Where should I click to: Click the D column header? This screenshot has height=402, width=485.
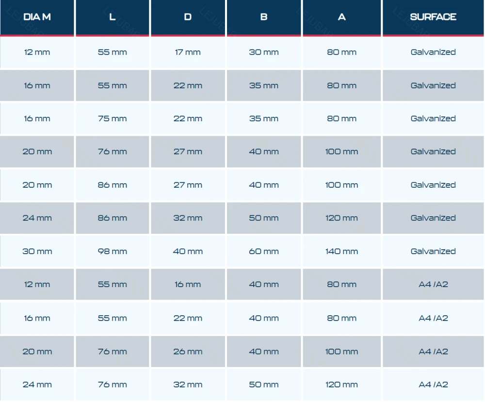pyautogui.click(x=188, y=17)
